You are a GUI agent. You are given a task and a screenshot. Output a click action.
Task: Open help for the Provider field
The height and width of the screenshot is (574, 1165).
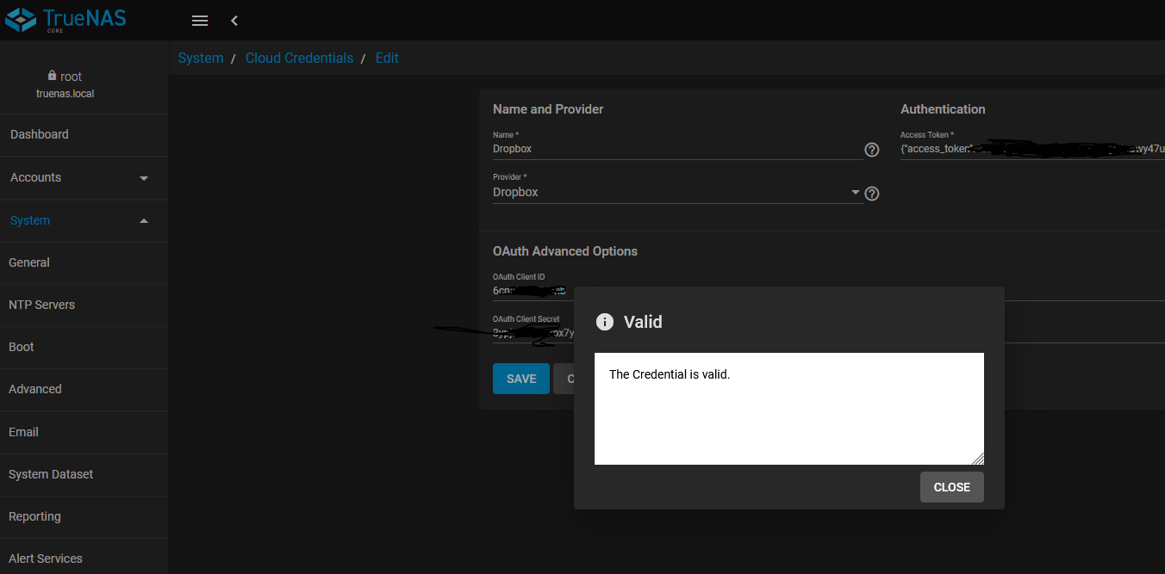(x=871, y=194)
